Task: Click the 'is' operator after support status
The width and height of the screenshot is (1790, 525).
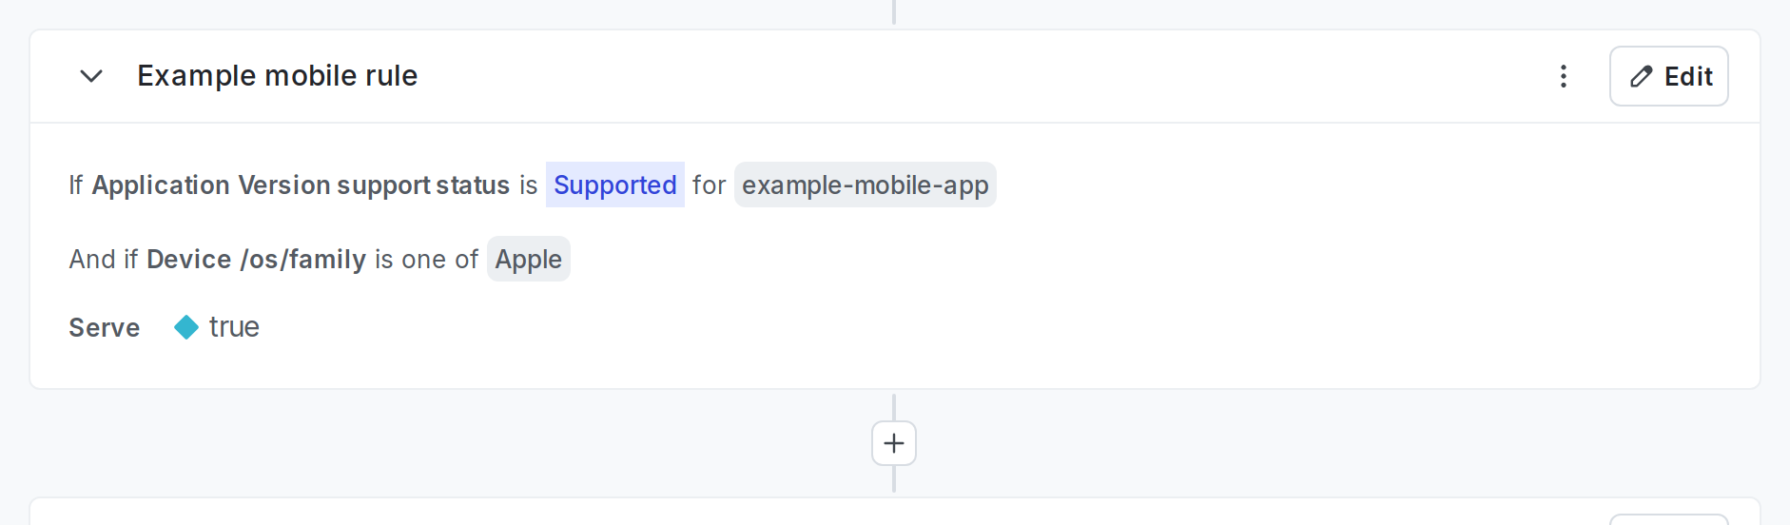Action: tap(528, 185)
